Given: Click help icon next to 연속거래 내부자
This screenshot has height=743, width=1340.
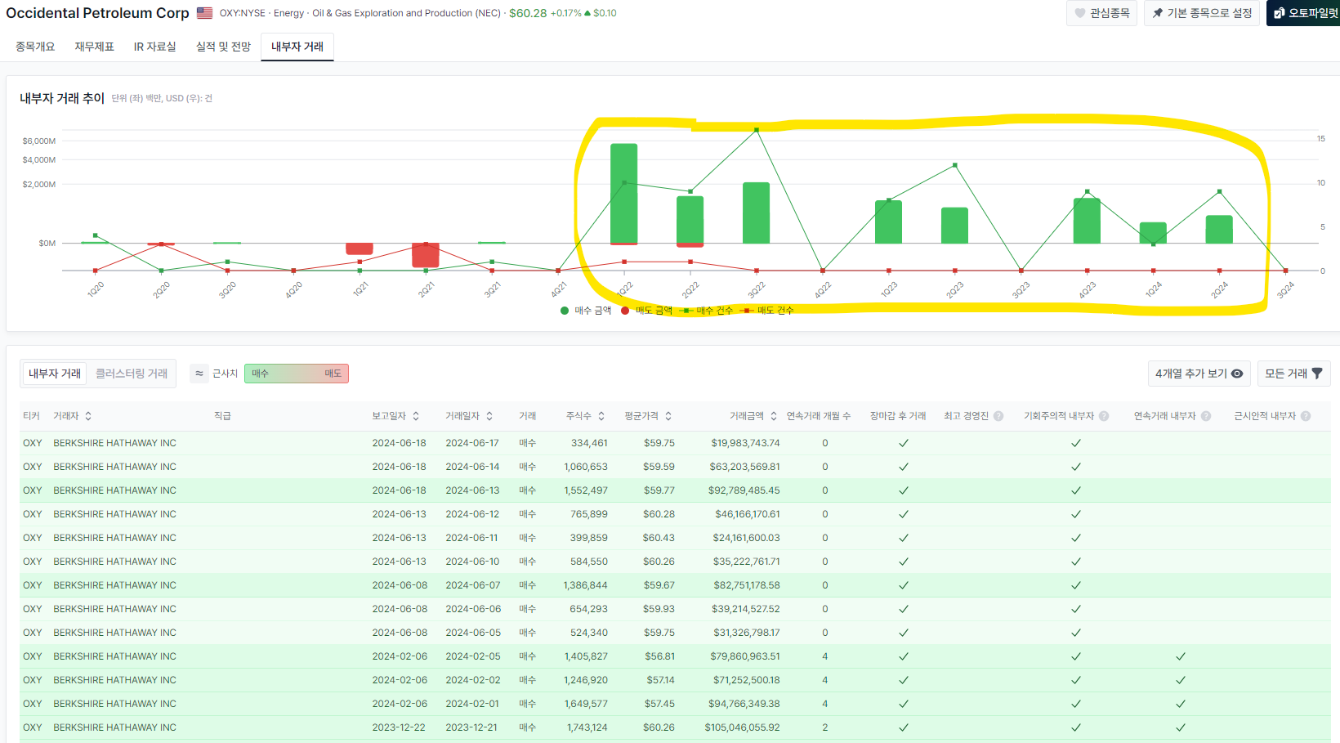Looking at the screenshot, I should [1206, 416].
